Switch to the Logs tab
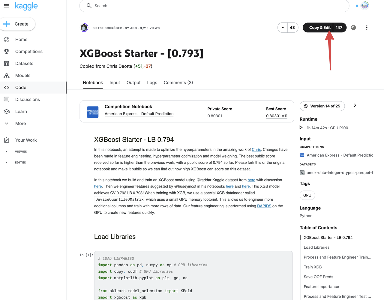Screen dimensions: 384x300 152,83
